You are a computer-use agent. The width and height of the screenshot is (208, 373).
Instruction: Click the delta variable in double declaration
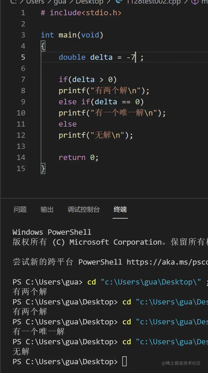point(101,57)
